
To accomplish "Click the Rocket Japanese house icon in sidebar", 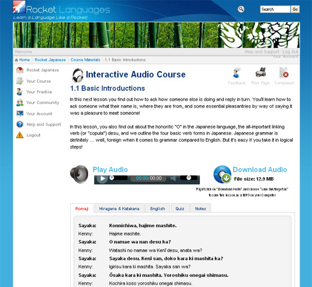I will pos(20,70).
